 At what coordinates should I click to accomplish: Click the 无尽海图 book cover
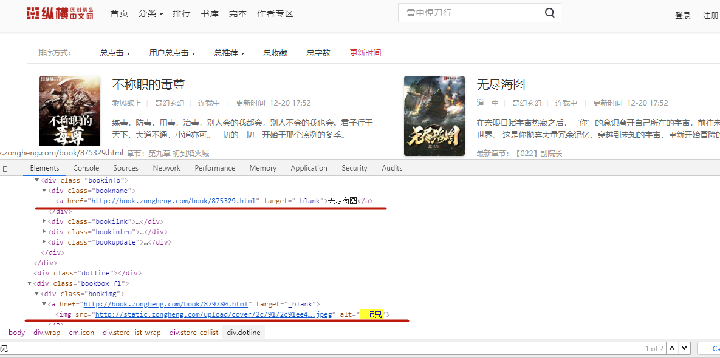pos(434,116)
